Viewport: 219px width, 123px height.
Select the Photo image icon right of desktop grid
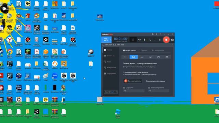[x=100, y=17]
